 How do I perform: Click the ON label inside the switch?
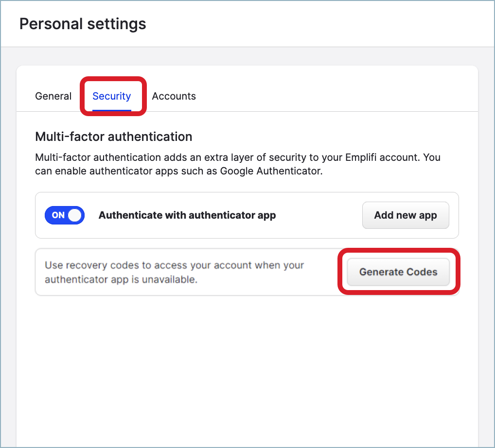pos(58,215)
